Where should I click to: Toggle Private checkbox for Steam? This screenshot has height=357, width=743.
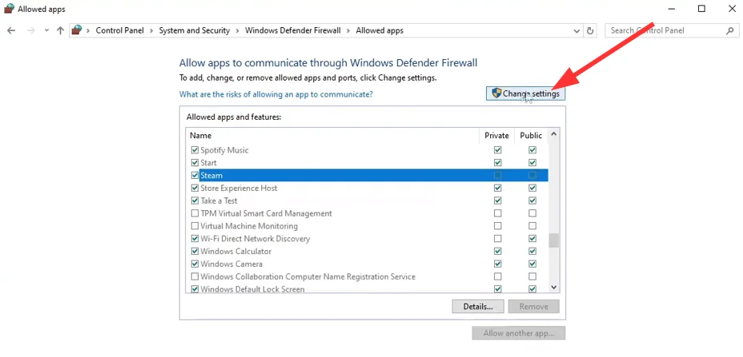point(497,176)
